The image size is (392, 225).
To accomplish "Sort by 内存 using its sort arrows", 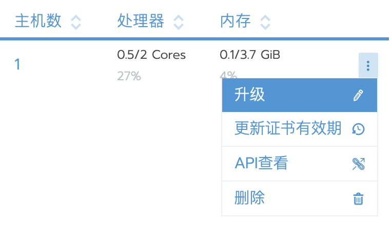I will (265, 22).
